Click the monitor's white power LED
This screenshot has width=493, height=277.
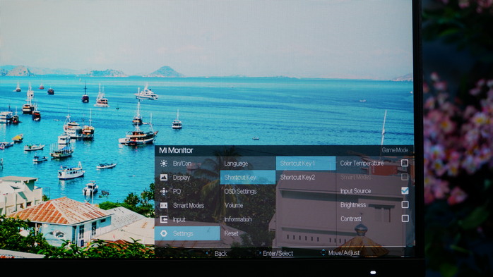point(373,272)
